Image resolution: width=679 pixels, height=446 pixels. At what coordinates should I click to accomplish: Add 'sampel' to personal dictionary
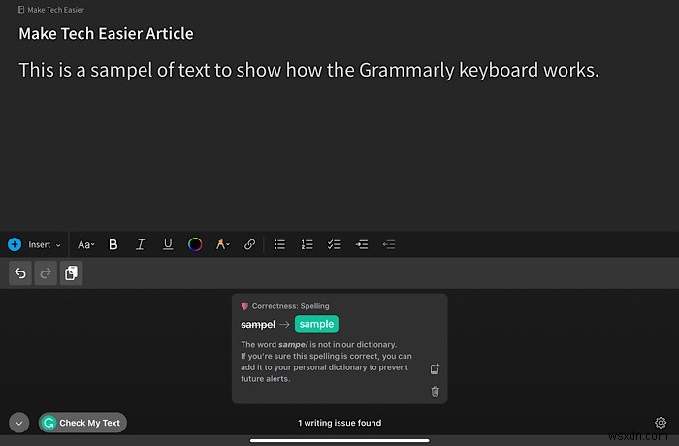pos(435,369)
